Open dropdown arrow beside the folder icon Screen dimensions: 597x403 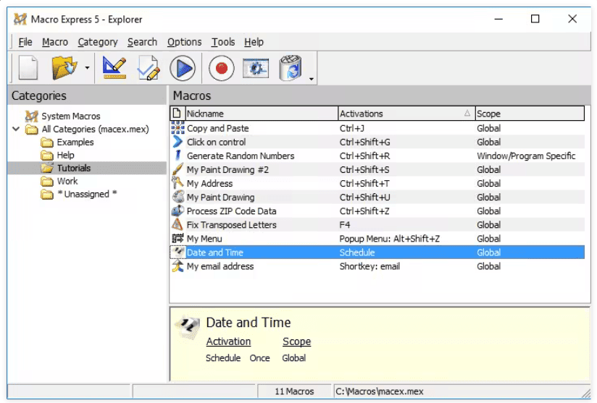(x=87, y=68)
